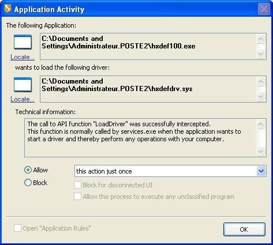Click down arrow in application path scrollbar

point(261,54)
